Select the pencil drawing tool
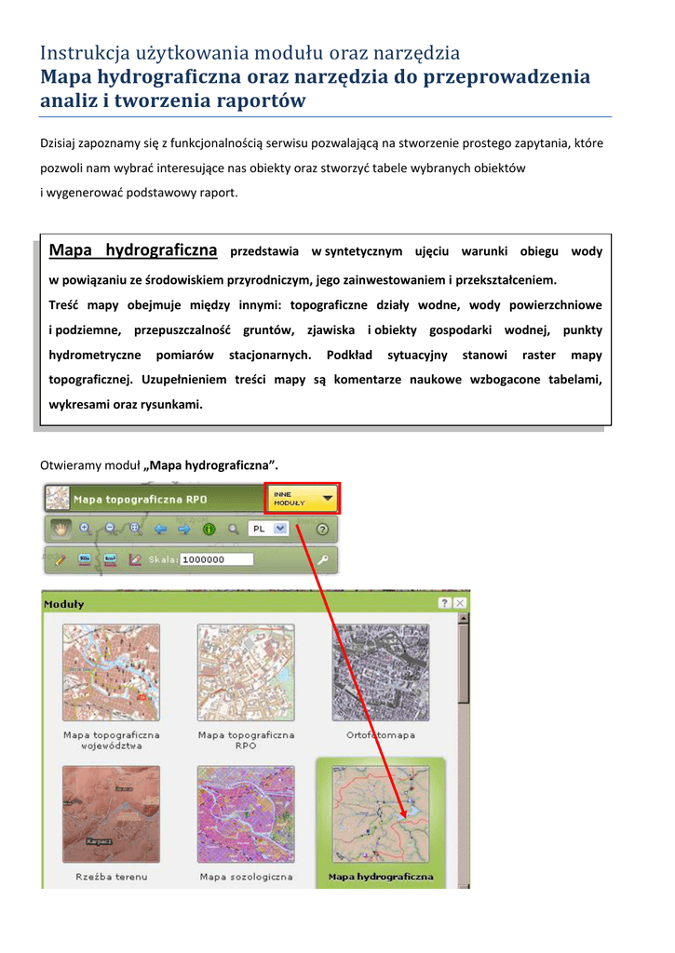The image size is (675, 953). [x=60, y=559]
